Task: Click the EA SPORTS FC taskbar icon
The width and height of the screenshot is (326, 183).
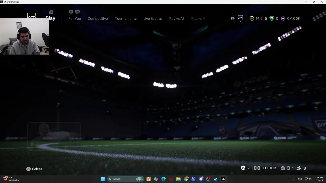Action: point(223,179)
